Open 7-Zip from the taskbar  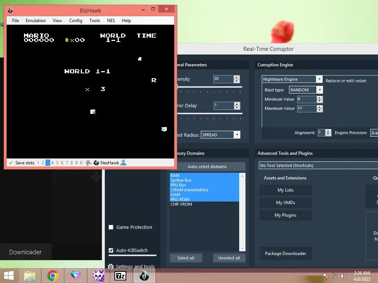click(121, 276)
